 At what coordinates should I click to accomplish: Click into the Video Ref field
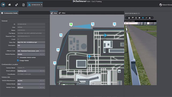coord(31,42)
